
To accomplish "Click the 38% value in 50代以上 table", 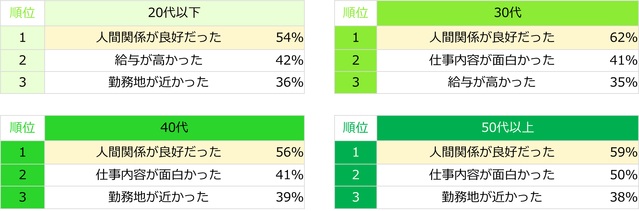I will point(623,197).
